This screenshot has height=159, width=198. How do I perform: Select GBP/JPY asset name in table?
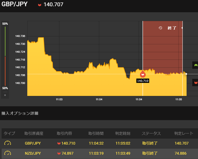tap(33, 143)
